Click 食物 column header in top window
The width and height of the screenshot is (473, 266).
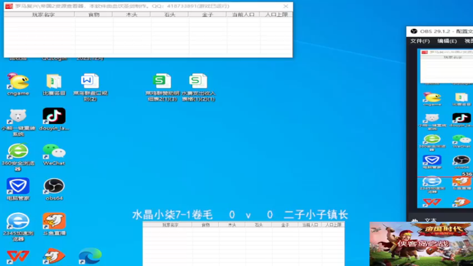coord(93,14)
